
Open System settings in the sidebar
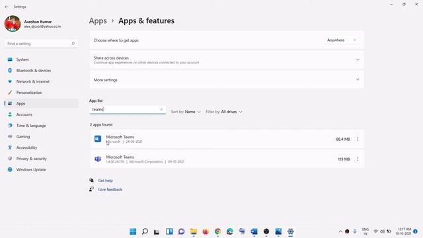(41, 59)
